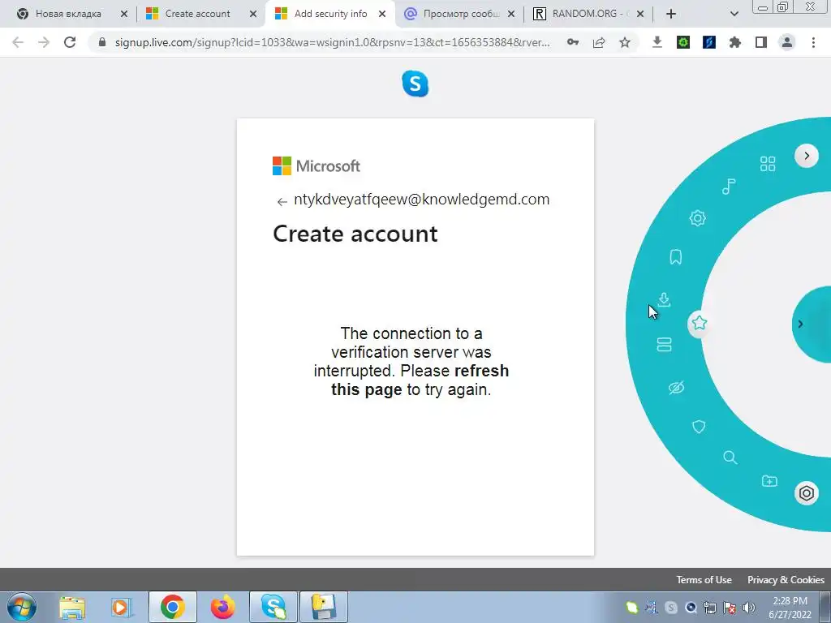Click the blue extension icon in toolbar
Screen dimensions: 831x623
point(709,42)
